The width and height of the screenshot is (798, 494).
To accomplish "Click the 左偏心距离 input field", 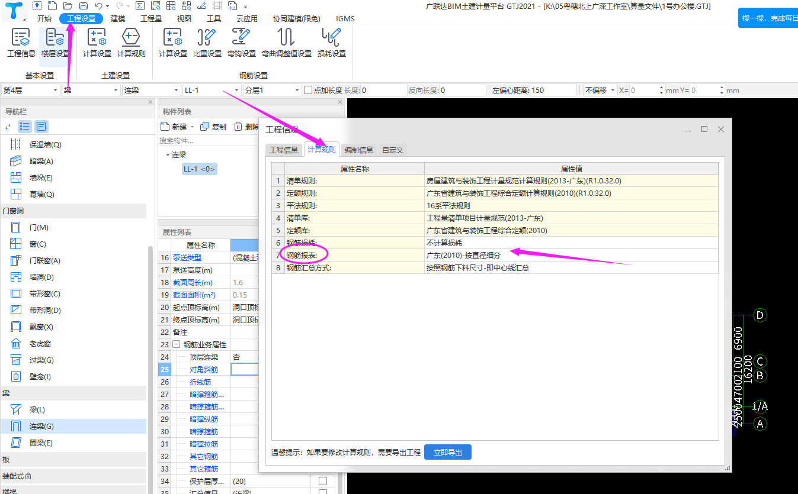I will pos(553,90).
